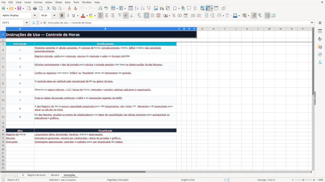Click Export as PDF icon
Viewport: 325px width, 182px height.
(x=29, y=8)
